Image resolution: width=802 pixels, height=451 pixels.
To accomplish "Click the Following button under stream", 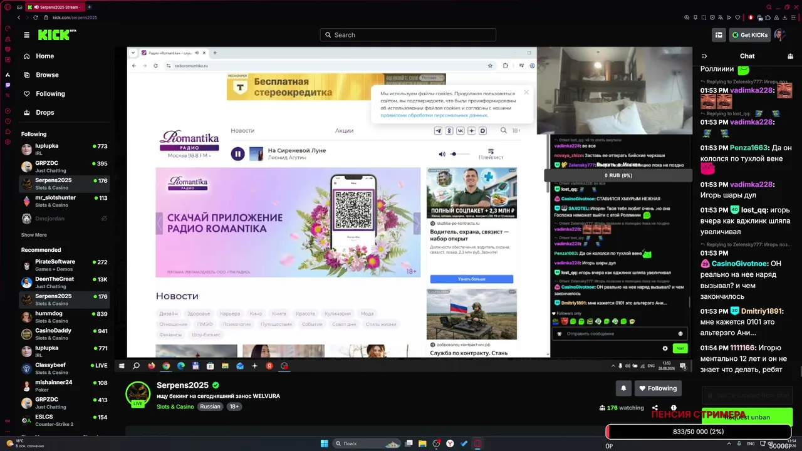I will point(658,388).
